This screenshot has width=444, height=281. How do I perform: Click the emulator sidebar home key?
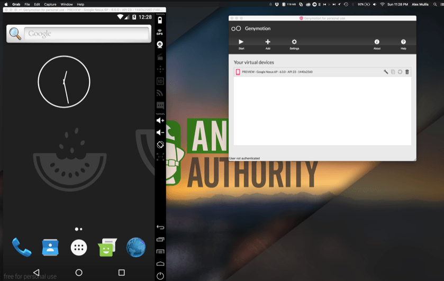tap(160, 264)
